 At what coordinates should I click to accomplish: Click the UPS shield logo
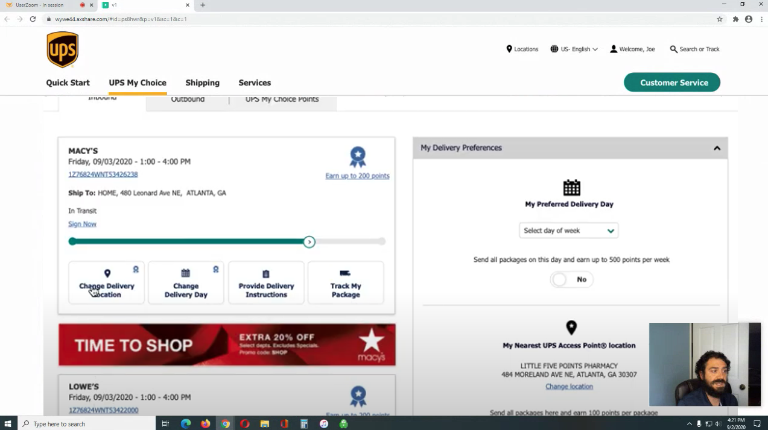(x=63, y=50)
